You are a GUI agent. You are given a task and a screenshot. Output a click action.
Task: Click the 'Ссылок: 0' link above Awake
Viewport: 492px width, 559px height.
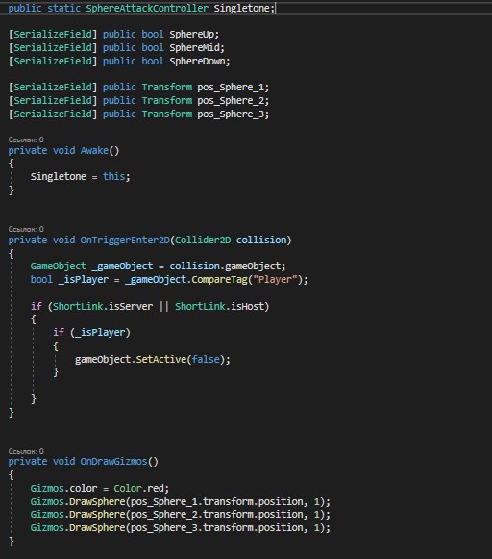point(26,140)
